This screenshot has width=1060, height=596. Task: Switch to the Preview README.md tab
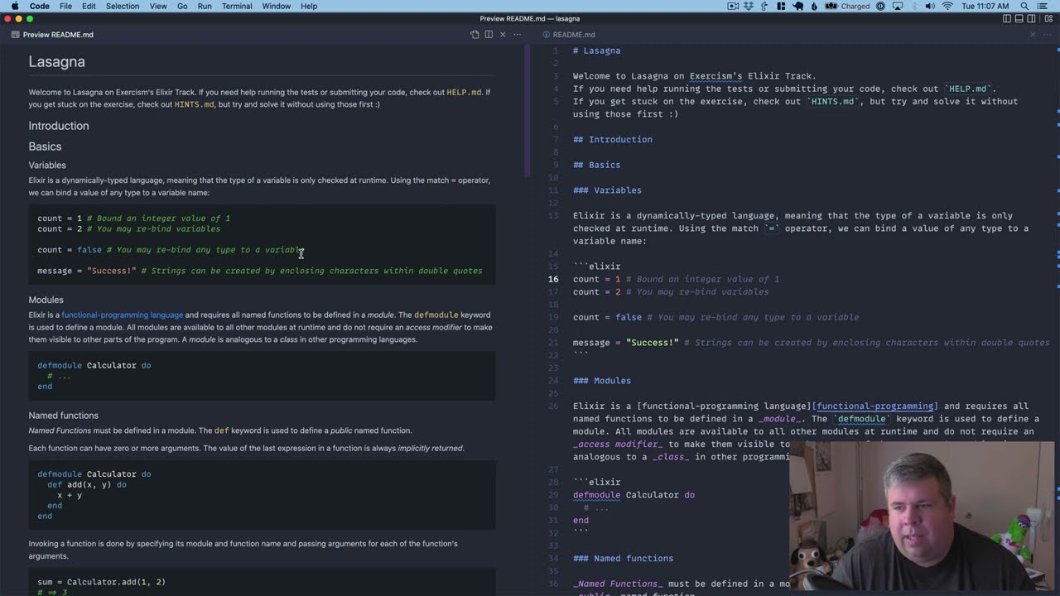pyautogui.click(x=52, y=35)
